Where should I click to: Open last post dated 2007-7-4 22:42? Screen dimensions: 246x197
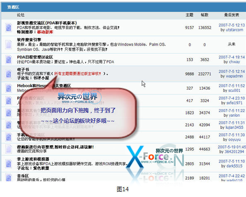232,176
